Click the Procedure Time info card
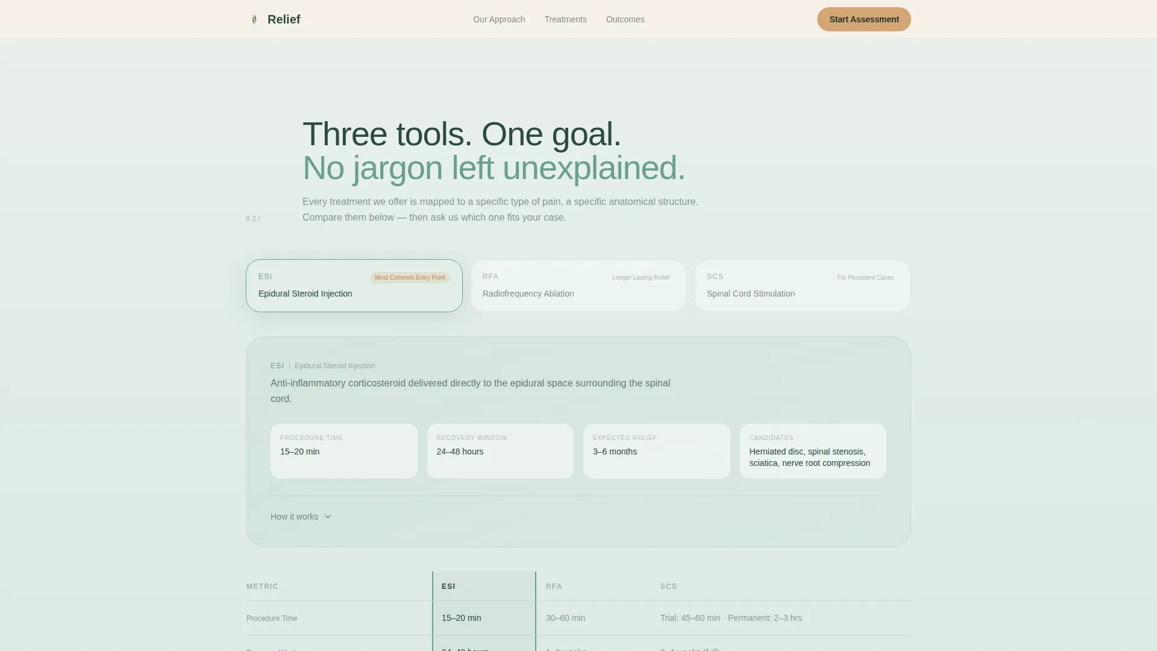Viewport: 1157px width, 651px height. (x=343, y=451)
